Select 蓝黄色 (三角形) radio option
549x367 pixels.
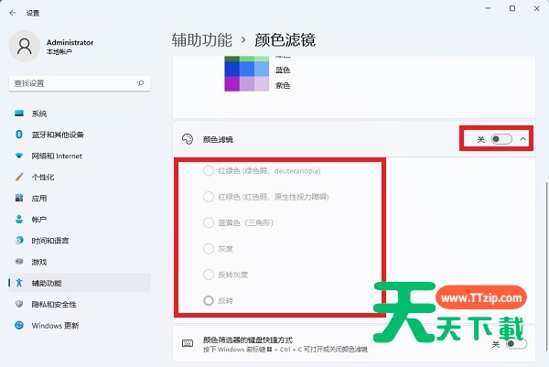(x=209, y=222)
